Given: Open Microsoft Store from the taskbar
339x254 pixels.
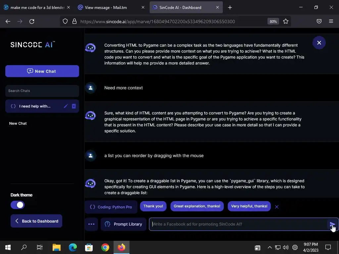Looking at the screenshot, I should (x=89, y=247).
